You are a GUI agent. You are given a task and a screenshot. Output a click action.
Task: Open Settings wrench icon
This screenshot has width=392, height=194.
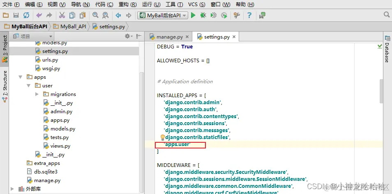pyautogui.click(x=237, y=16)
